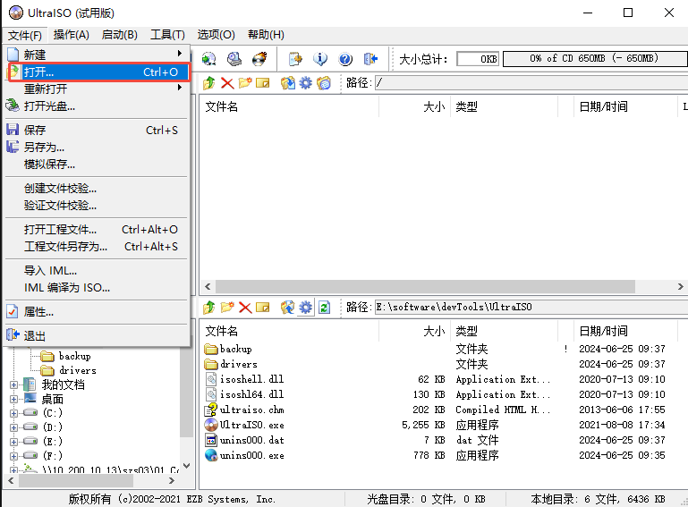Click rename icon in upper image pane toolbar

point(262,83)
